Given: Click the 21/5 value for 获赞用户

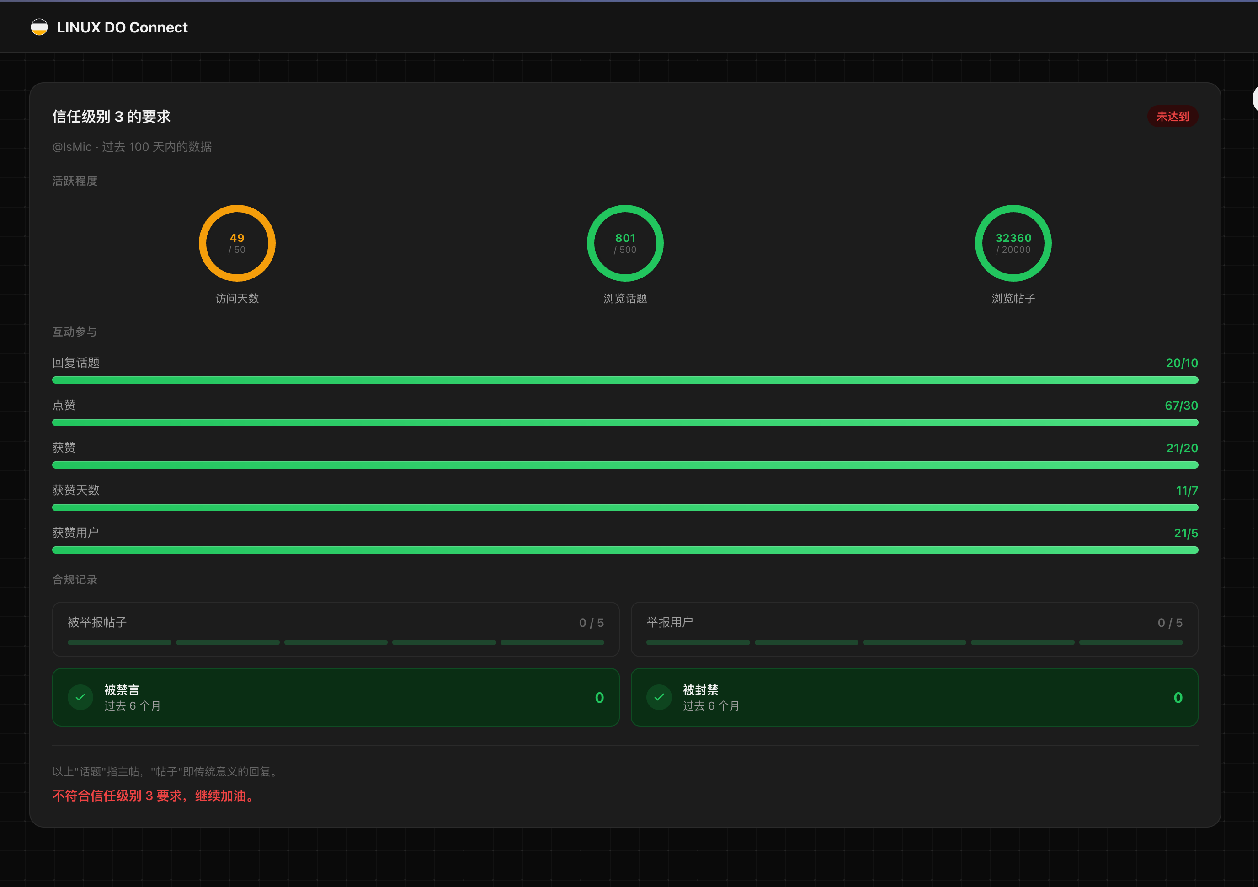Looking at the screenshot, I should tap(1186, 533).
